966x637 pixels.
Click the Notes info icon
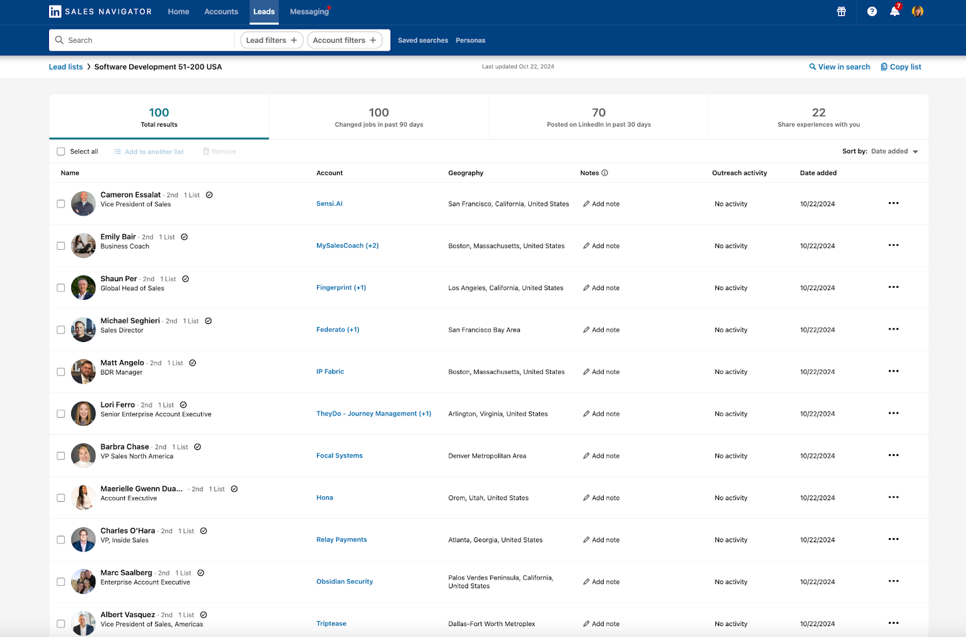point(605,173)
